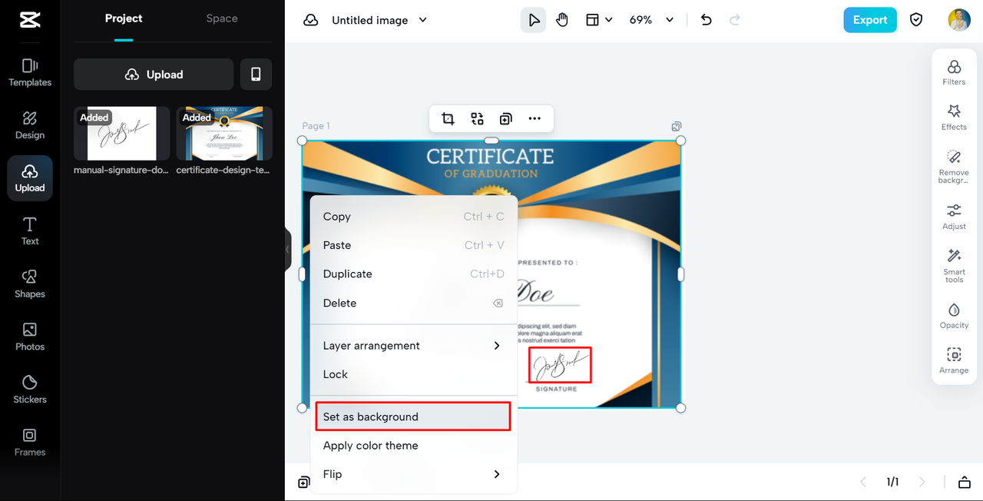Click Remove background tool
983x501 pixels.
click(954, 167)
